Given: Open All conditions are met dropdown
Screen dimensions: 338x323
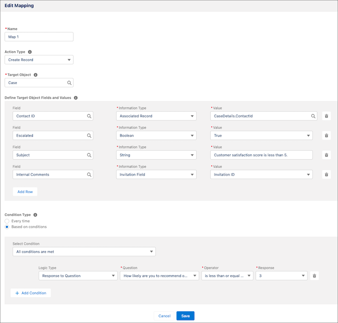Looking at the screenshot, I should coord(84,252).
